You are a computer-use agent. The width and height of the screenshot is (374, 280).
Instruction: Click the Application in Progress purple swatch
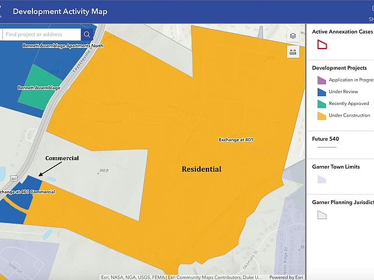(x=321, y=80)
